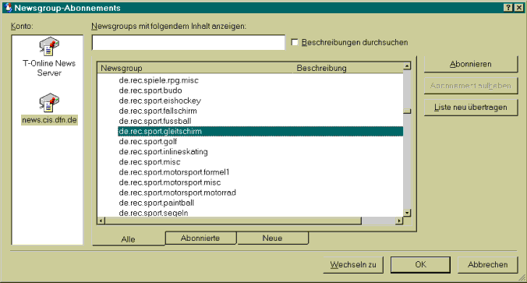Switch to the Neue tab
The height and width of the screenshot is (283, 527).
point(272,238)
